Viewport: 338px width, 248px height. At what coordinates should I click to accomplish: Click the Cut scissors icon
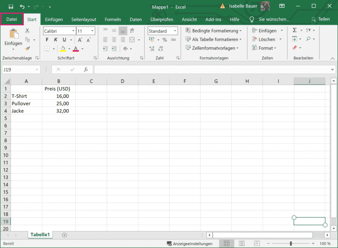point(27,31)
